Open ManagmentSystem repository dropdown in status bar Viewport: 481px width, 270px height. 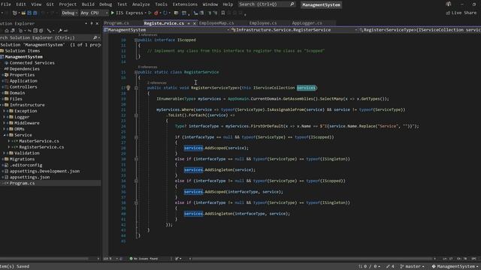coord(455,266)
